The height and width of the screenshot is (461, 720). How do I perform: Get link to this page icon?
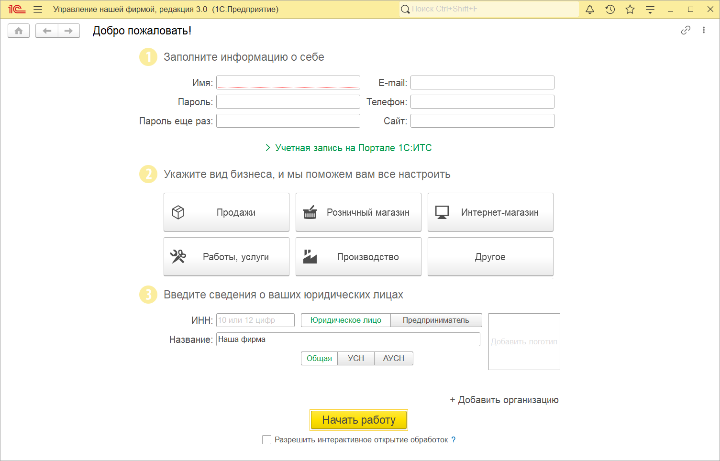pos(686,30)
